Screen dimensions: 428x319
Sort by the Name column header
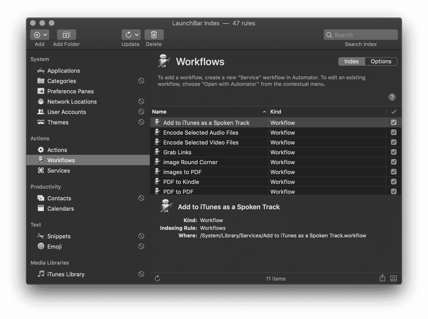click(x=209, y=112)
